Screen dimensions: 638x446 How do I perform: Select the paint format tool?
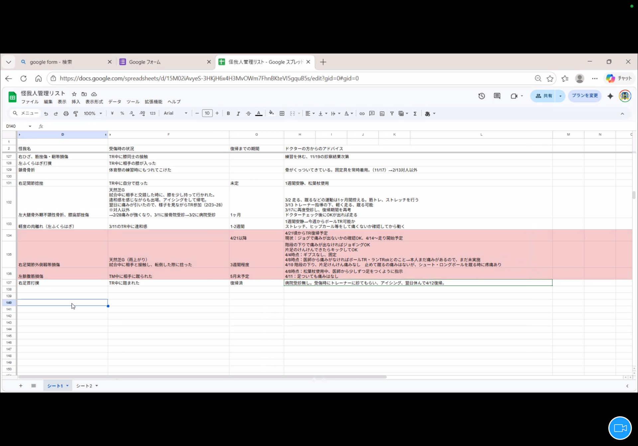click(76, 114)
